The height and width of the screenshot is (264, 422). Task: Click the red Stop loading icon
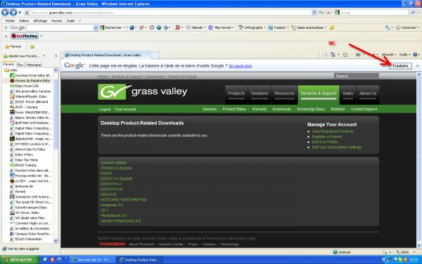328,13
